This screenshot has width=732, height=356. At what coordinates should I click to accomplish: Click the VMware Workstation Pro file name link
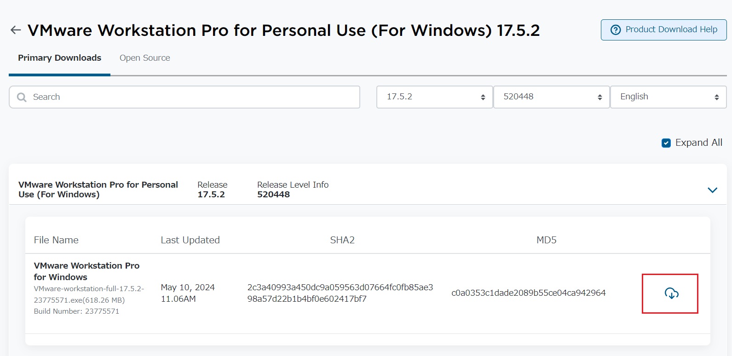point(86,271)
